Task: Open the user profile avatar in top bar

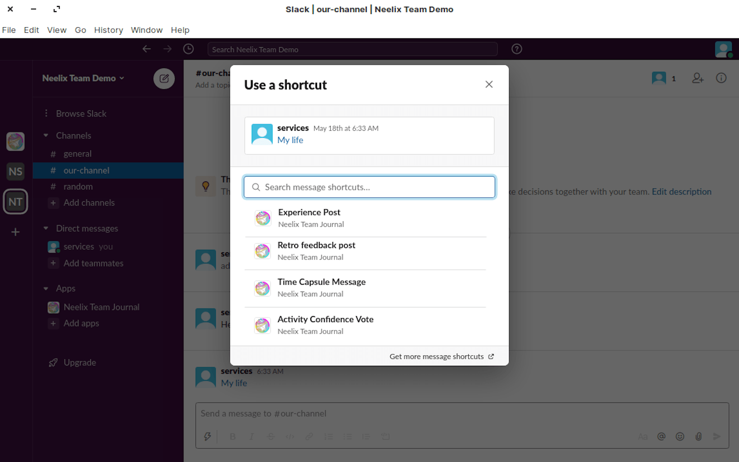Action: 723,49
